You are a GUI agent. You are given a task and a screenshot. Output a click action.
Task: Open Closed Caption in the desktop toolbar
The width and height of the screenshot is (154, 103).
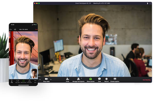(x=115, y=80)
